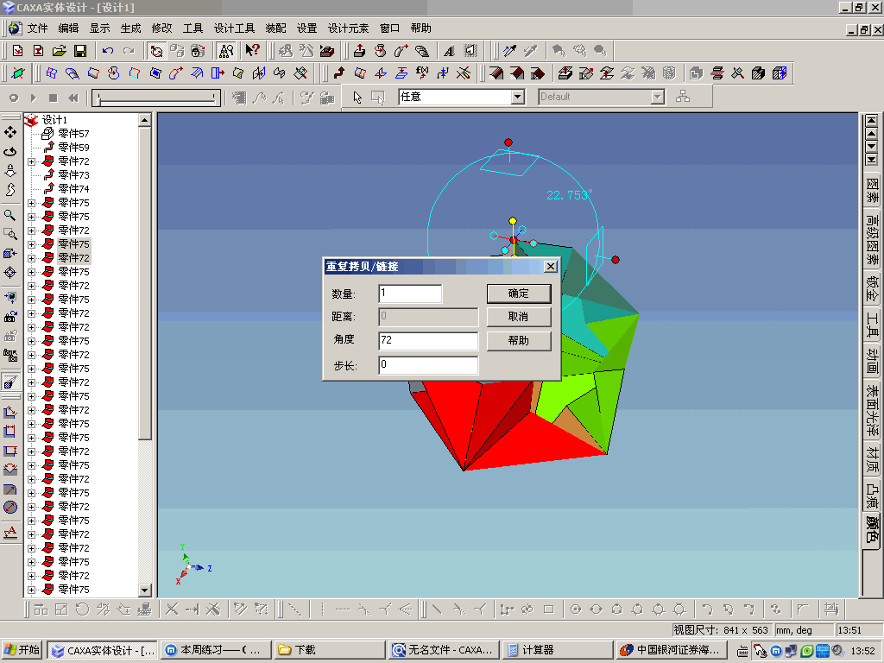Open file with the folder icon
This screenshot has height=663, width=884.
click(60, 51)
